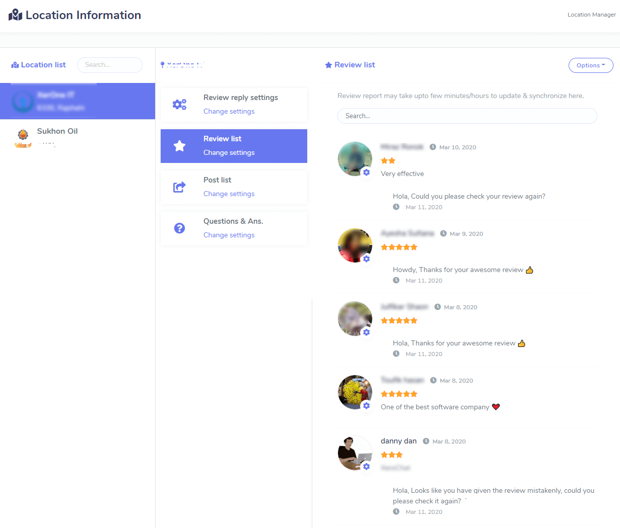Click the gear badge on the Mar 9 reviewer avatar
The height and width of the screenshot is (528, 620).
366,259
